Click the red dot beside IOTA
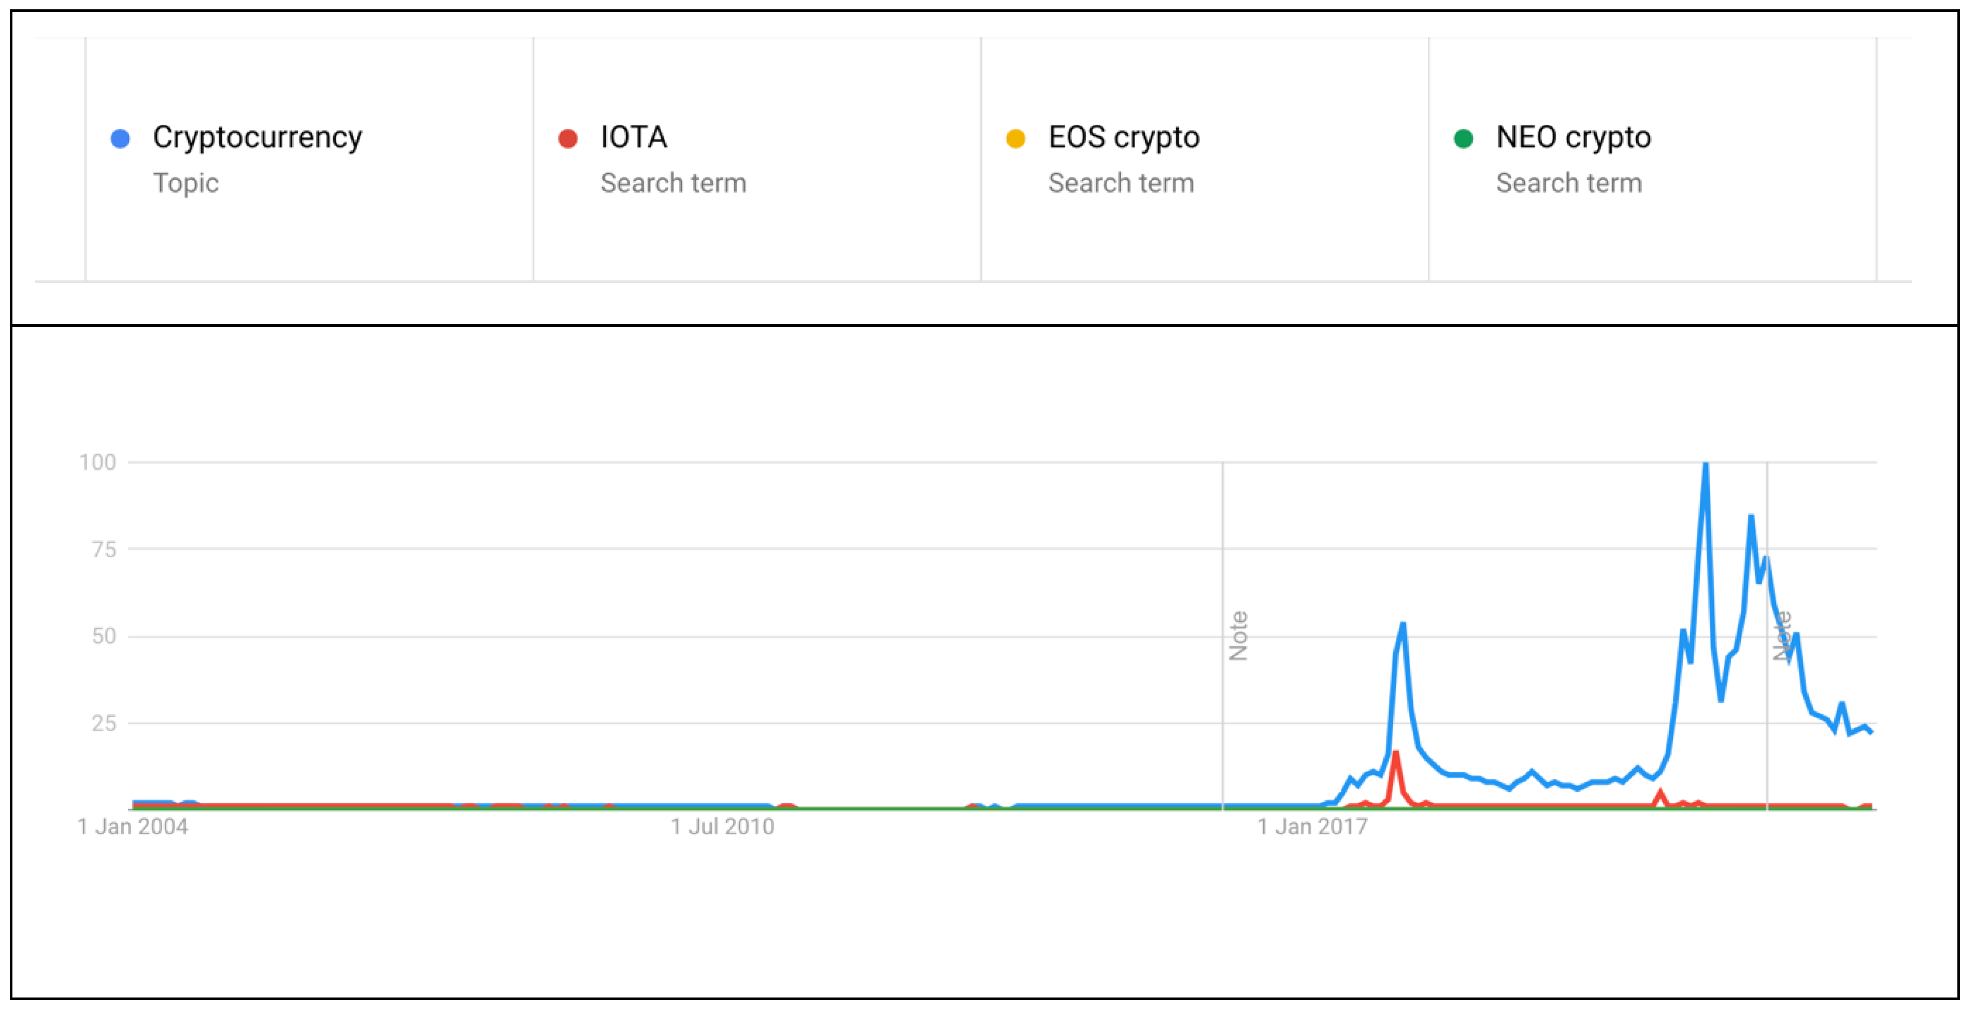 pyautogui.click(x=568, y=139)
